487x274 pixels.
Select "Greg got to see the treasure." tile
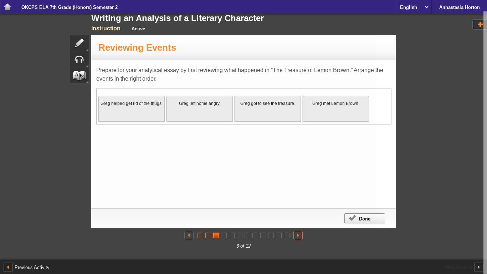pos(267,108)
